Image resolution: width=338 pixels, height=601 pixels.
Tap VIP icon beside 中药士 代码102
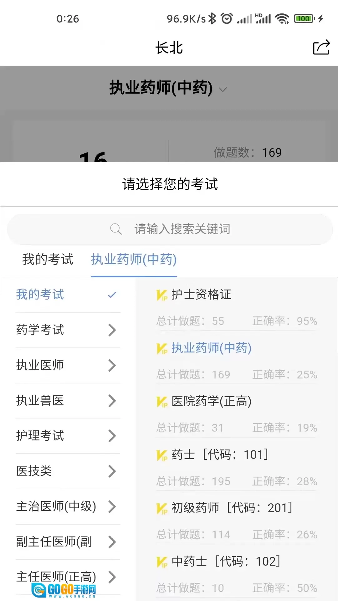click(x=162, y=562)
